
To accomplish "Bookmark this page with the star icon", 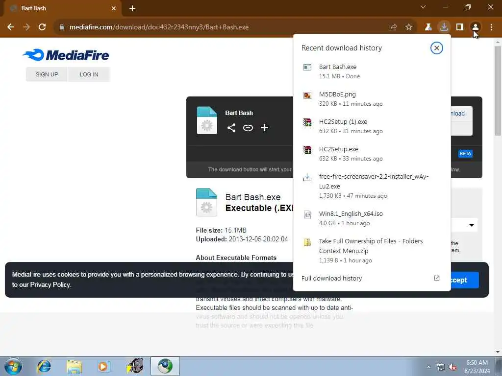I will coord(408,27).
